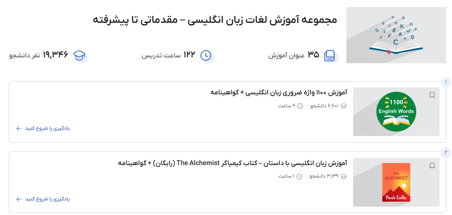
Task: Click the book icon beside ۳۵ عنوان آموزش
Action: [329, 55]
